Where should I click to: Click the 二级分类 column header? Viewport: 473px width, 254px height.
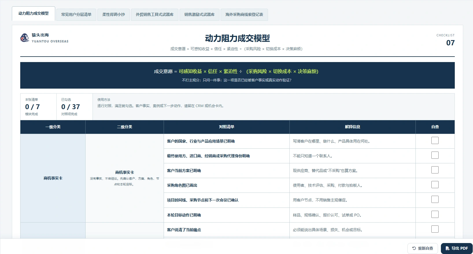click(125, 127)
